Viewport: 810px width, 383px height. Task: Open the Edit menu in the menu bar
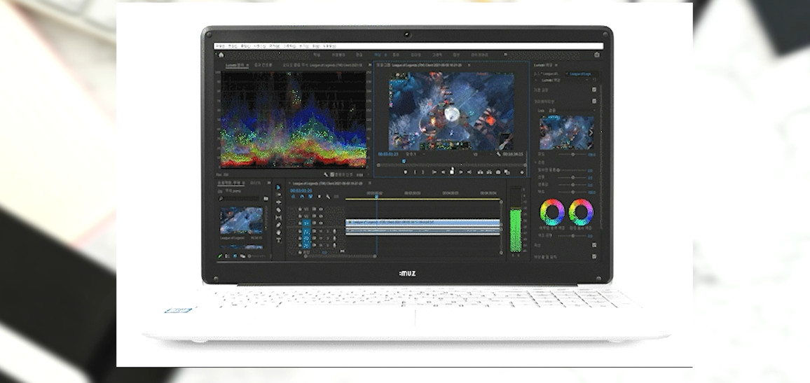(233, 46)
